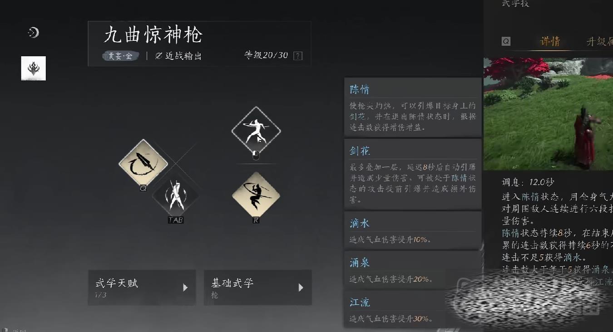
Task: Click the 近战输出 role icon
Action: pyautogui.click(x=158, y=56)
